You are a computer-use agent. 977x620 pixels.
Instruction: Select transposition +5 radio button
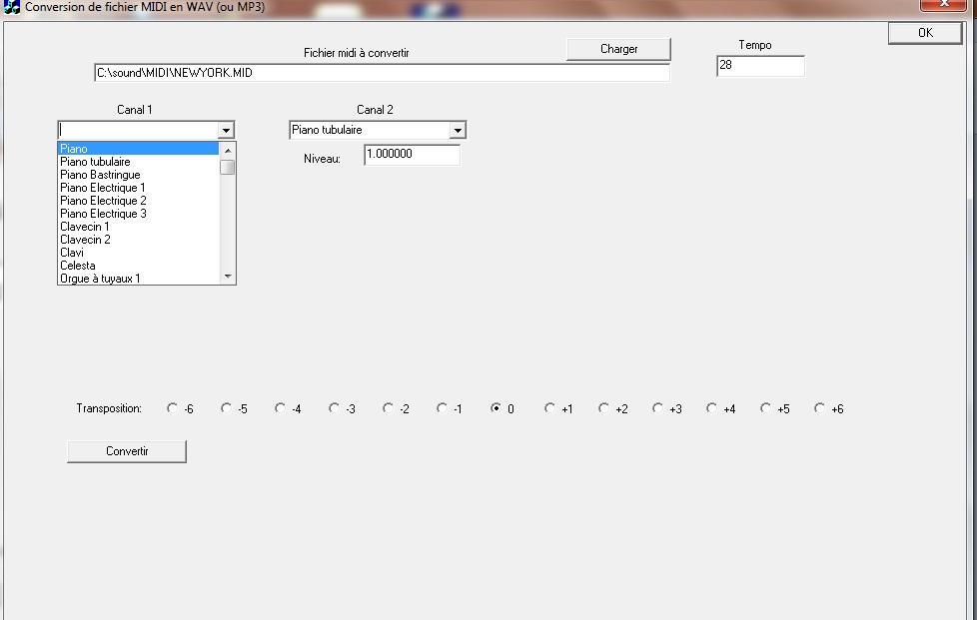tap(765, 408)
